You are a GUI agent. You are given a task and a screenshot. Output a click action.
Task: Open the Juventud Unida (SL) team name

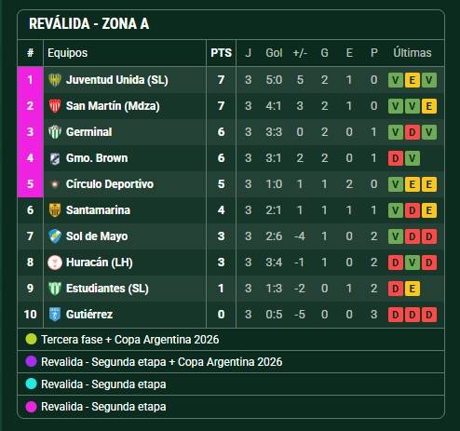[116, 80]
